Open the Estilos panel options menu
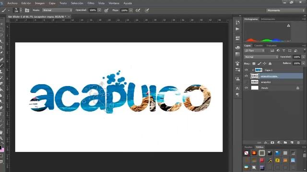 click(x=304, y=147)
